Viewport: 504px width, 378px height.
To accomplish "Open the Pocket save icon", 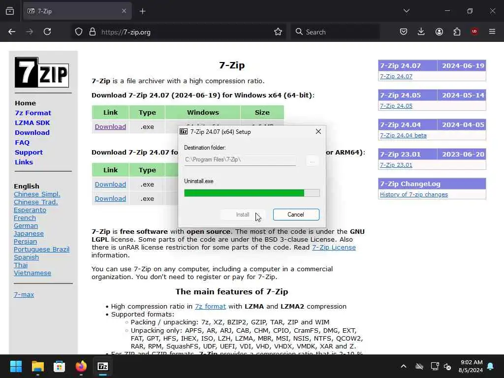I will tap(404, 32).
